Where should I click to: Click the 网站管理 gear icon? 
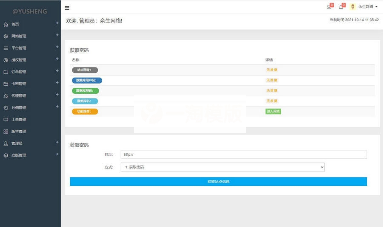pyautogui.click(x=6, y=36)
